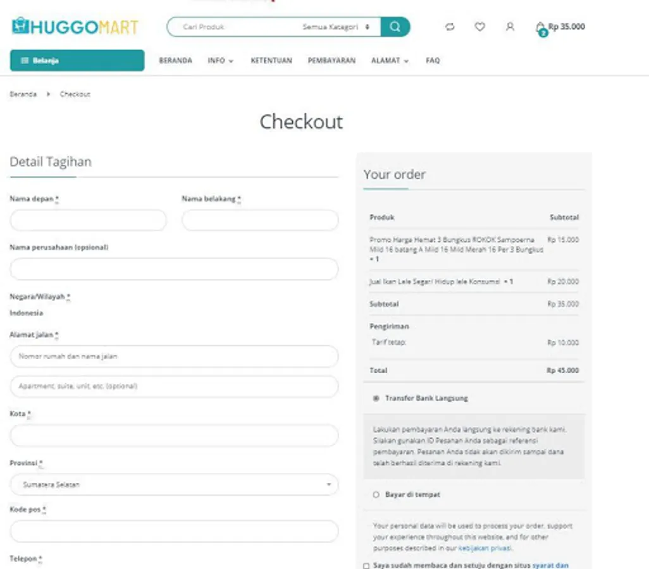Screen dimensions: 649x569
Task: Click the Belanja menu button
Action: tap(77, 61)
